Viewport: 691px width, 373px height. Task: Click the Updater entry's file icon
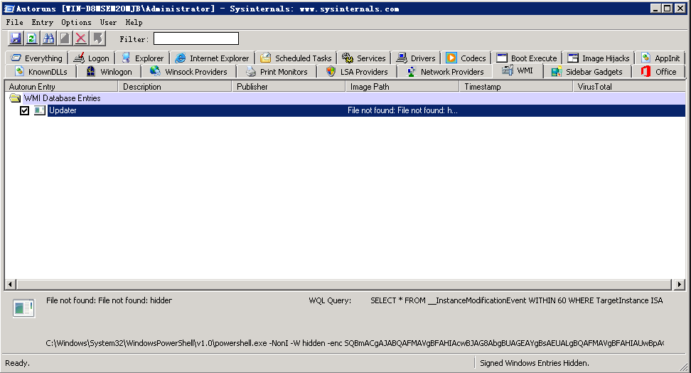point(39,110)
